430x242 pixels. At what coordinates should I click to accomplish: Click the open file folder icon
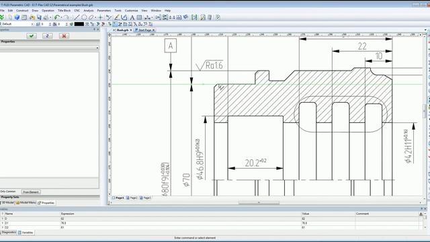[32, 17]
